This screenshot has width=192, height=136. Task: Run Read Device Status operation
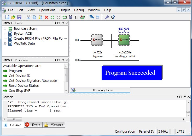(24, 85)
